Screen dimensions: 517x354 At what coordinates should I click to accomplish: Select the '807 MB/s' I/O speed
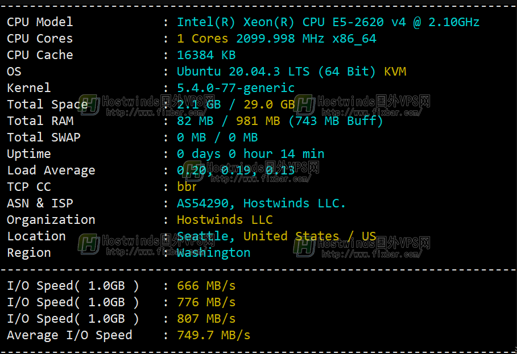(206, 318)
